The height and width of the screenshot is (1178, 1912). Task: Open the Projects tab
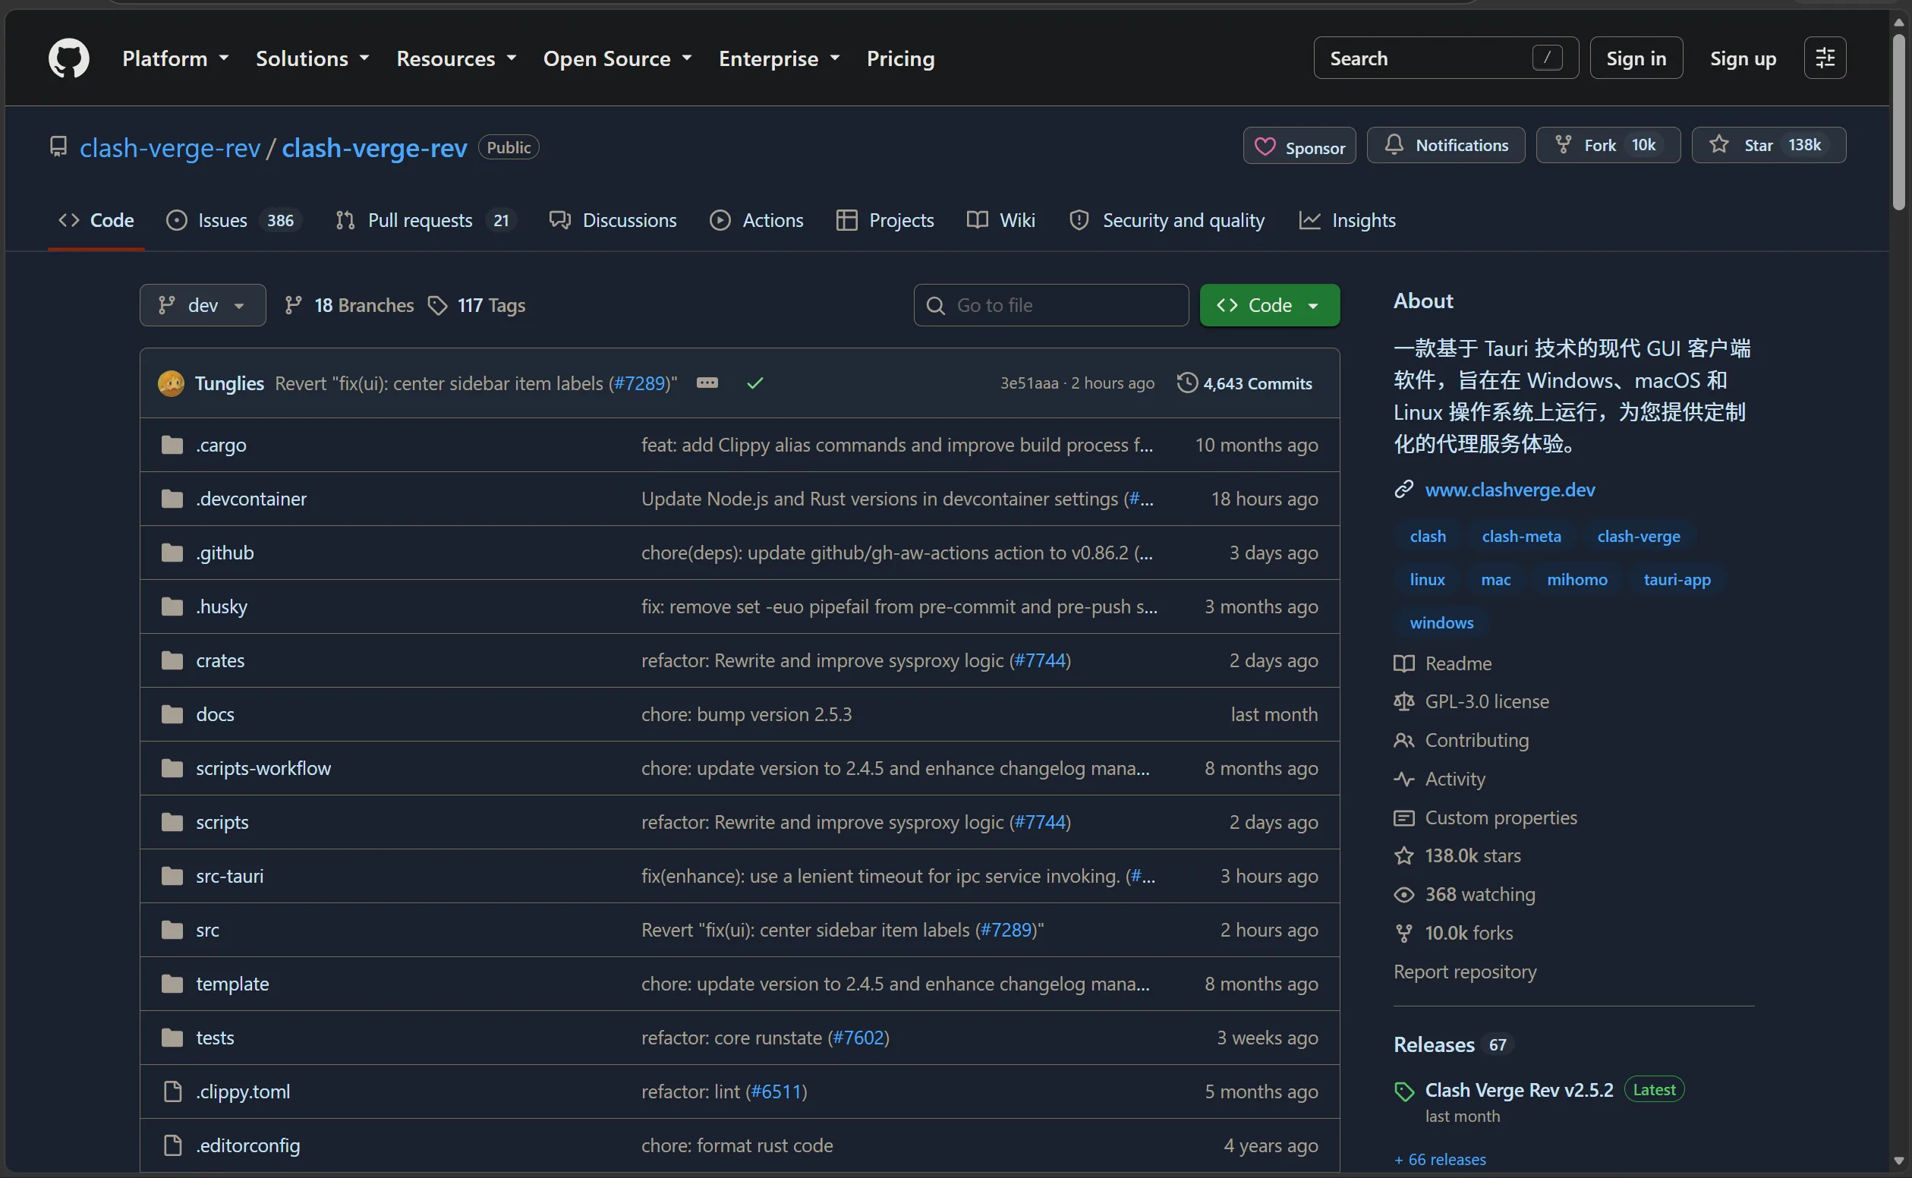tap(885, 220)
